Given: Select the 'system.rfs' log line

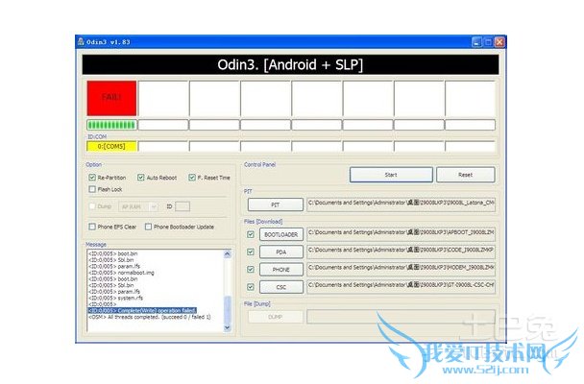Looking at the screenshot, I should pyautogui.click(x=115, y=298).
